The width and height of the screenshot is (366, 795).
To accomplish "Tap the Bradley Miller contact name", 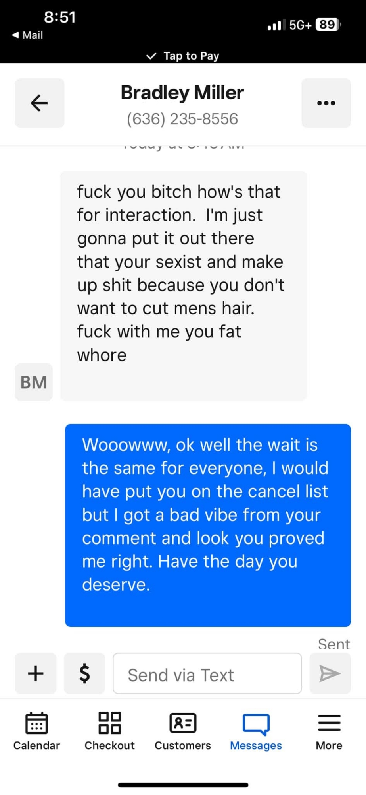I will [182, 93].
